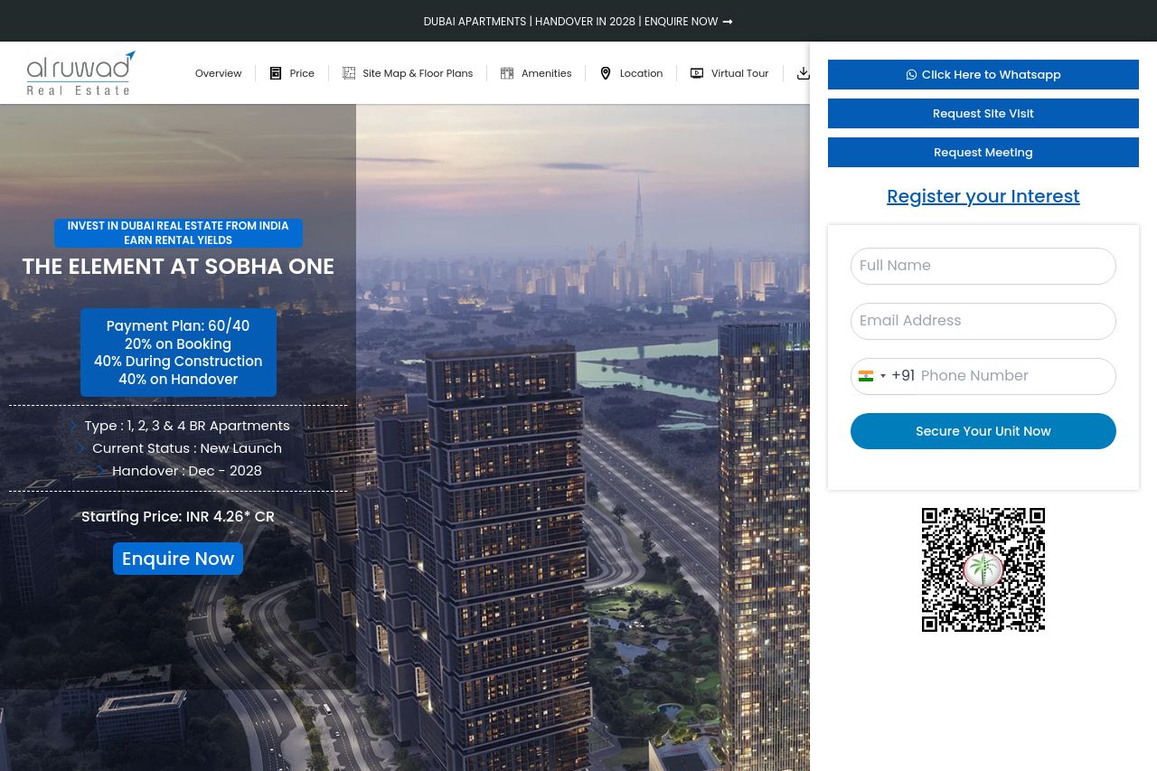Click Handover : Dec - 2028 text

(x=187, y=471)
